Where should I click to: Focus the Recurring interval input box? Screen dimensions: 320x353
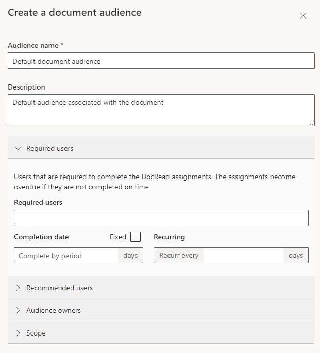[x=243, y=256]
